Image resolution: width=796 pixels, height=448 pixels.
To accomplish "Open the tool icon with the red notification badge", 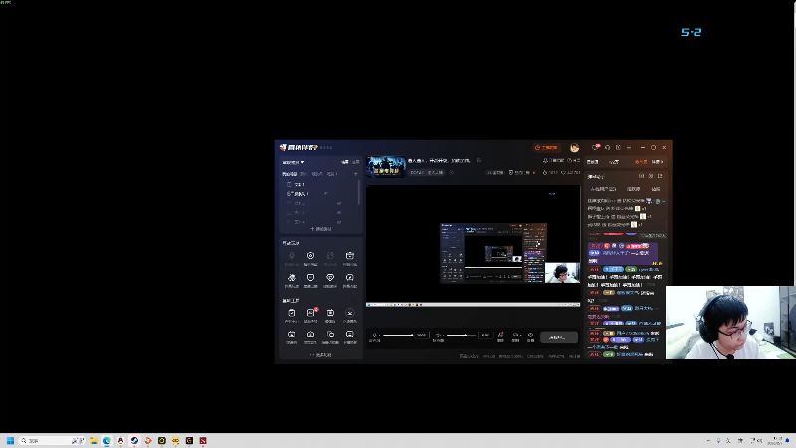I will click(x=310, y=313).
